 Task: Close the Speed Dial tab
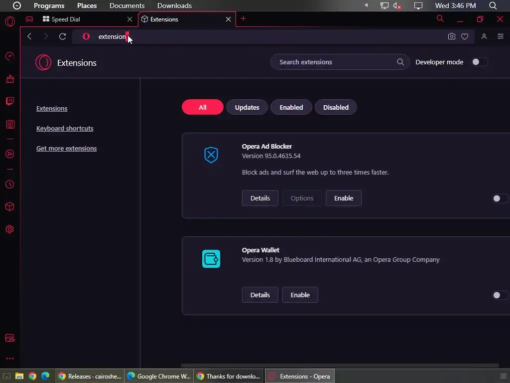point(130,19)
